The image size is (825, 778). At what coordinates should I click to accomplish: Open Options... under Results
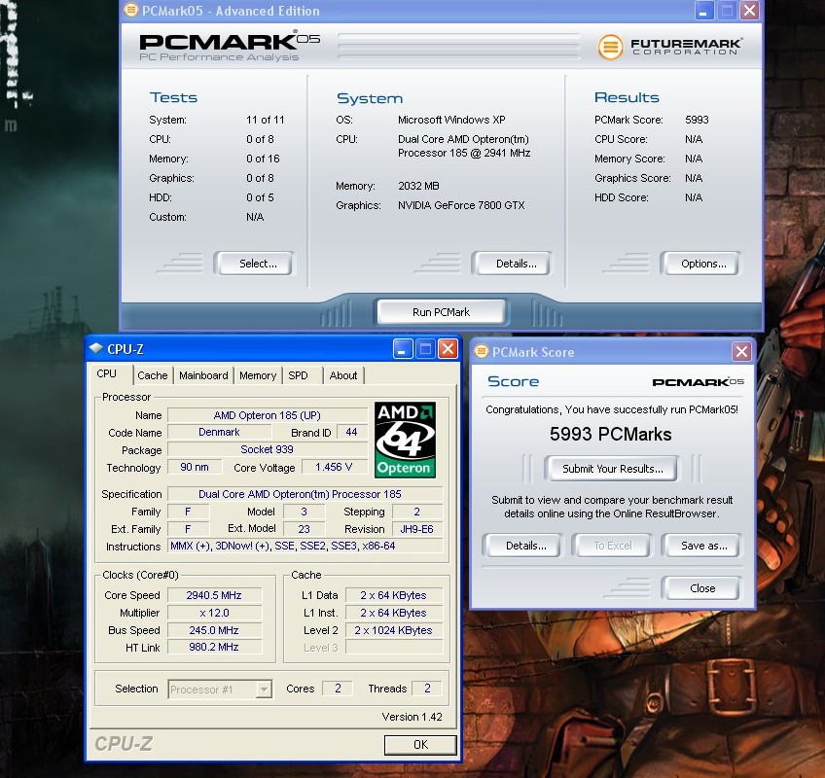click(701, 264)
